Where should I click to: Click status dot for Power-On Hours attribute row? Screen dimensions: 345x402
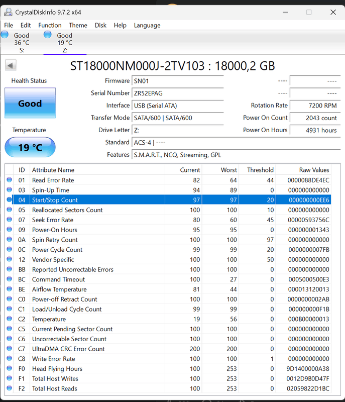tap(9, 229)
